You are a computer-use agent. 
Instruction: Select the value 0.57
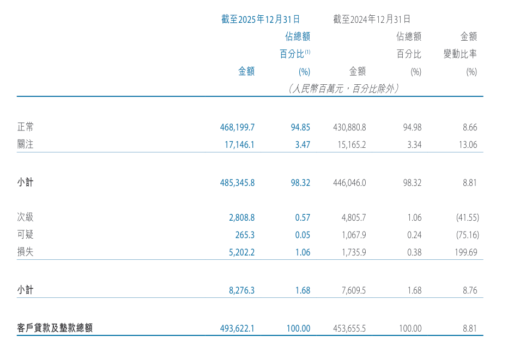click(303, 217)
